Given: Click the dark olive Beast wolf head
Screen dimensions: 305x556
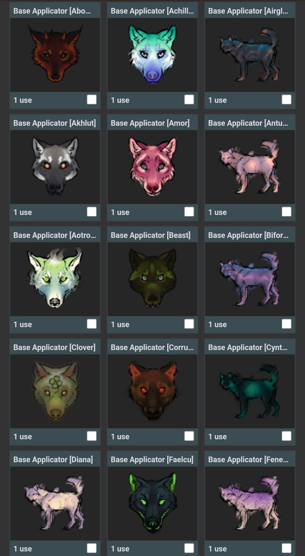Looking at the screenshot, I should [x=152, y=278].
